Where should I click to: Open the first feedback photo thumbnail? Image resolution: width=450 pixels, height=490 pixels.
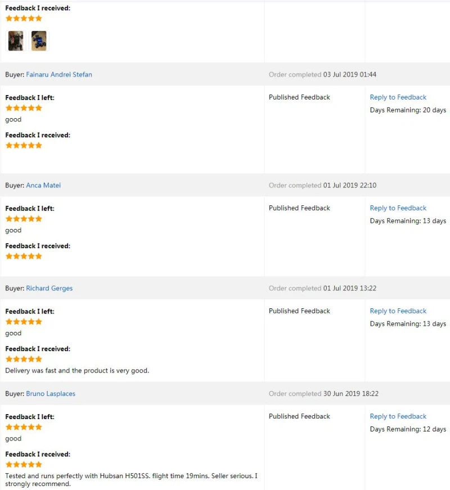(15, 41)
